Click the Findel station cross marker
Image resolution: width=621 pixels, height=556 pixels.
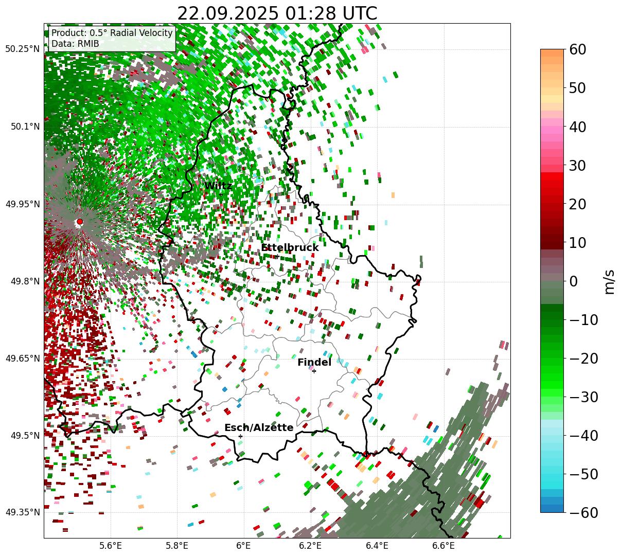click(x=314, y=371)
